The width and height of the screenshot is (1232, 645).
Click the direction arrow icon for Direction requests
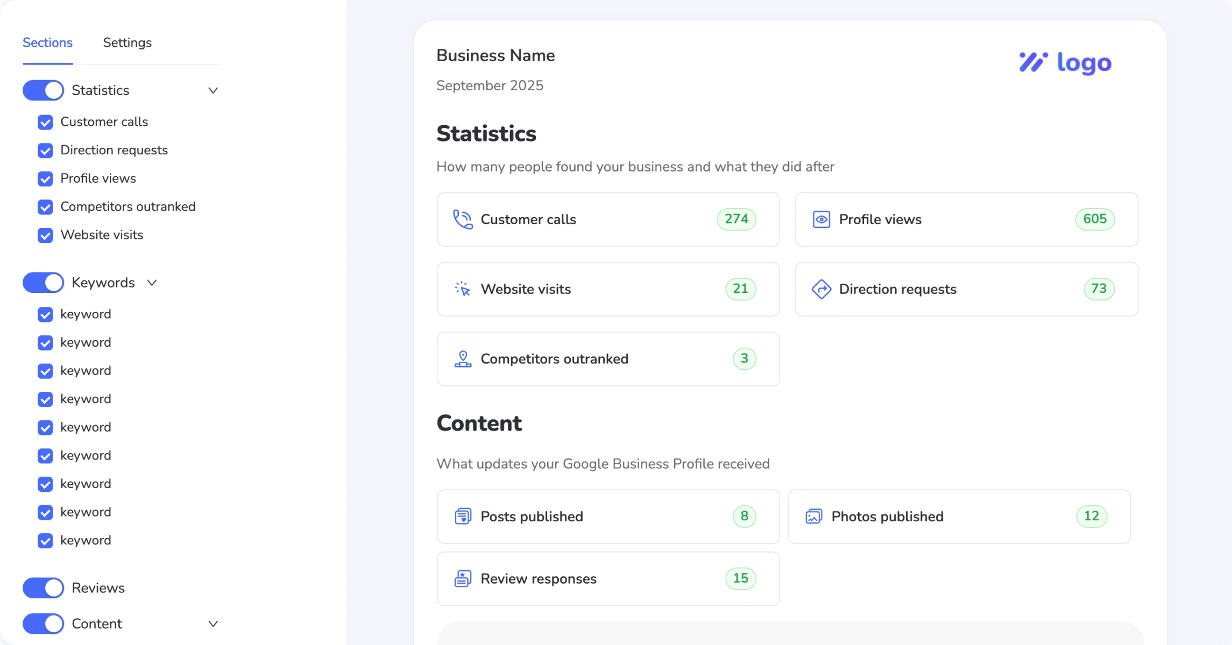[821, 289]
